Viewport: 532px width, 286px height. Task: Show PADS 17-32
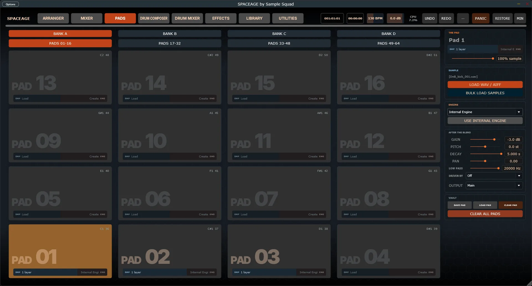point(170,43)
